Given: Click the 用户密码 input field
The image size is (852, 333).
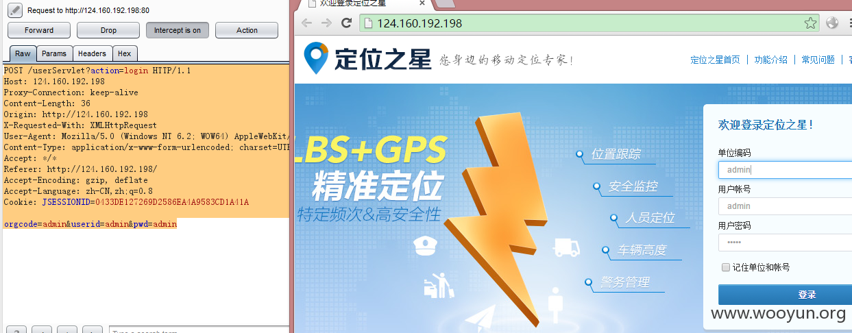Looking at the screenshot, I should coord(785,243).
